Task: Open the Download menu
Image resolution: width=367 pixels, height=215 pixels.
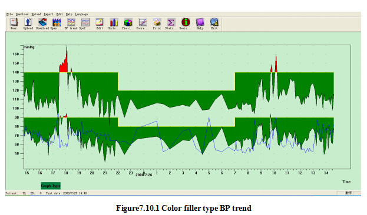Action: coord(22,14)
